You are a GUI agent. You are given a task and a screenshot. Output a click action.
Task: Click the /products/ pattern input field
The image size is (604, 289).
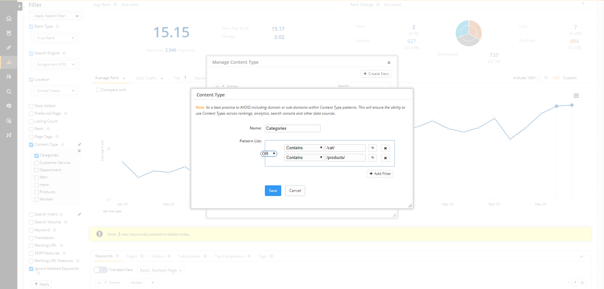coord(345,158)
